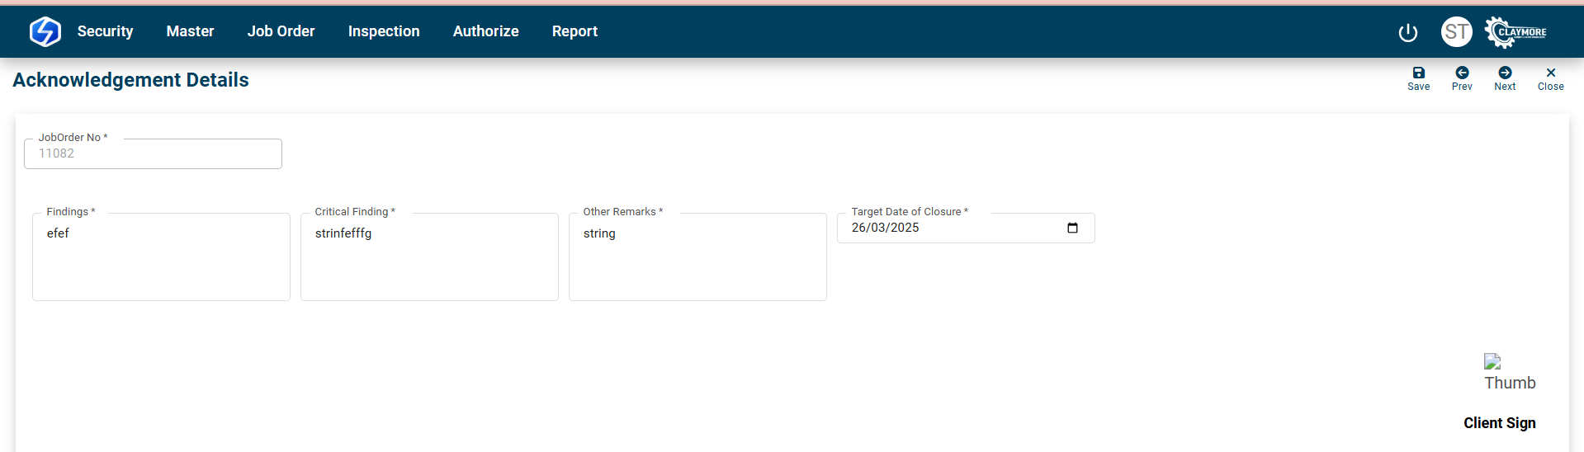Go to the previous record with Prev

(1461, 78)
